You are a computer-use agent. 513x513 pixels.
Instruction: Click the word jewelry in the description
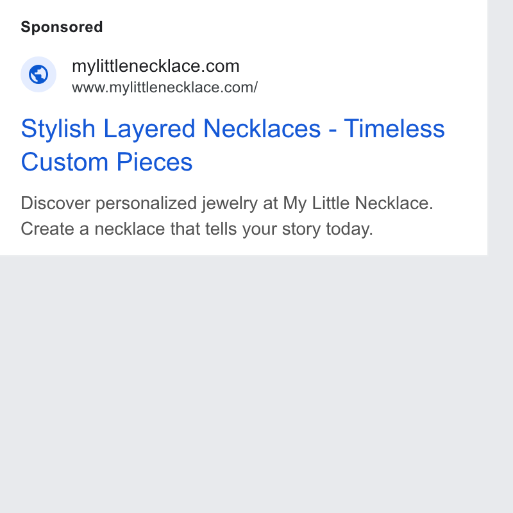230,204
